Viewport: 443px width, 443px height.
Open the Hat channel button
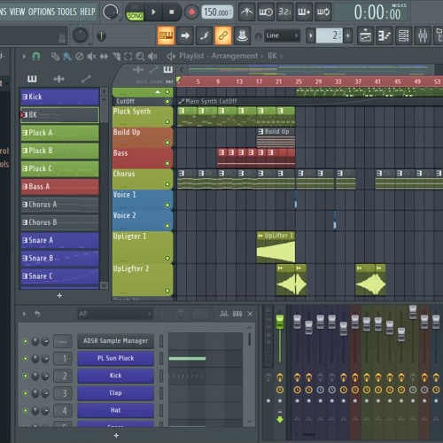[x=115, y=410]
